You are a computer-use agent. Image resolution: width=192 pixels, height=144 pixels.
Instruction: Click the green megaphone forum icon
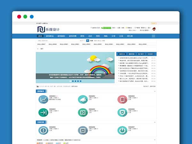83,100
